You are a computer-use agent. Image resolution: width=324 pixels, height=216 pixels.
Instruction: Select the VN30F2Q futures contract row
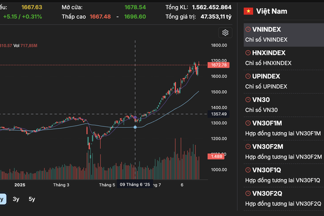pos(283,198)
